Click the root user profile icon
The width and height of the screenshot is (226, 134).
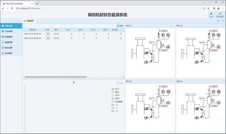click(211, 15)
